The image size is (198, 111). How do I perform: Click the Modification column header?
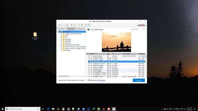(141, 54)
